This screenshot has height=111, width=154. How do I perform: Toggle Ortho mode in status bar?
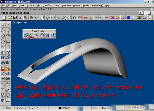(x=103, y=108)
